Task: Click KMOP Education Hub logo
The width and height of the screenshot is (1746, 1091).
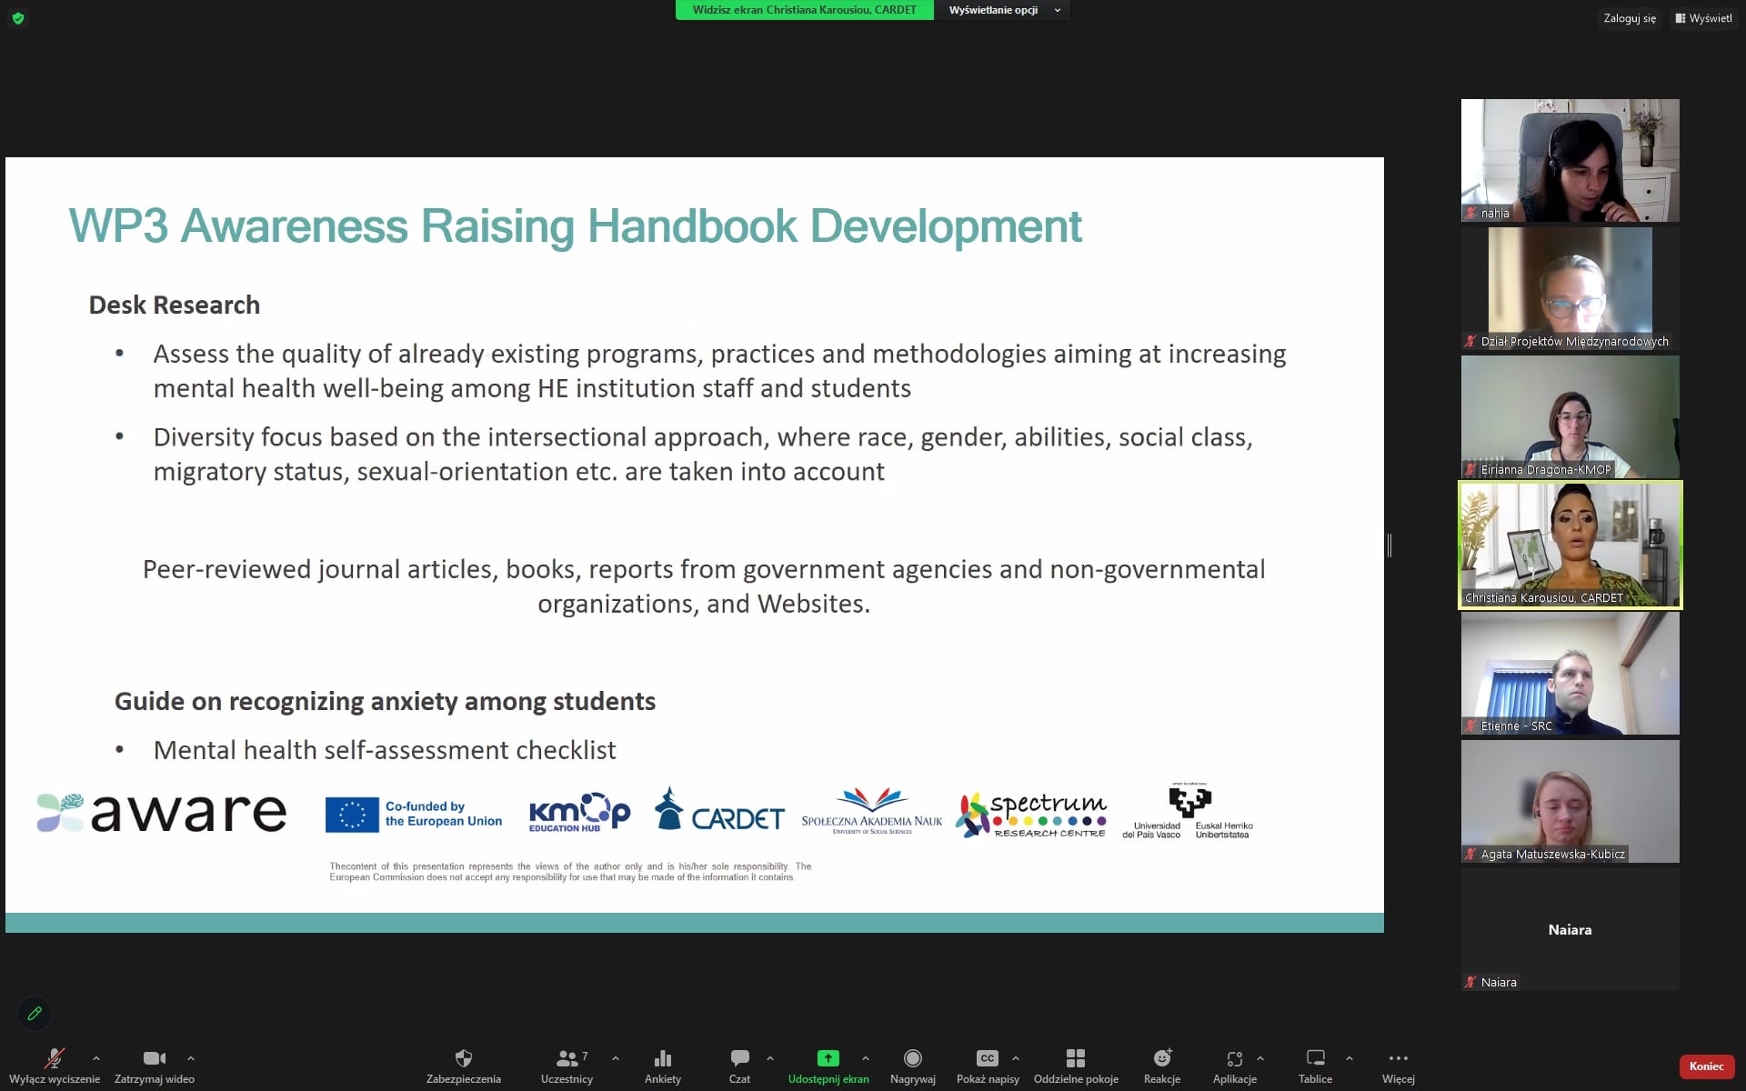Action: pyautogui.click(x=579, y=812)
